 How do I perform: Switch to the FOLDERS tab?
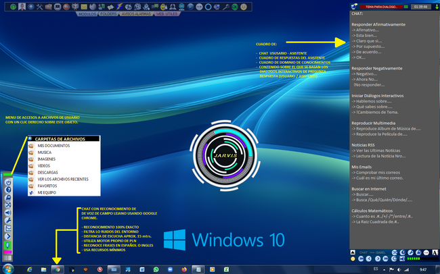point(108,14)
